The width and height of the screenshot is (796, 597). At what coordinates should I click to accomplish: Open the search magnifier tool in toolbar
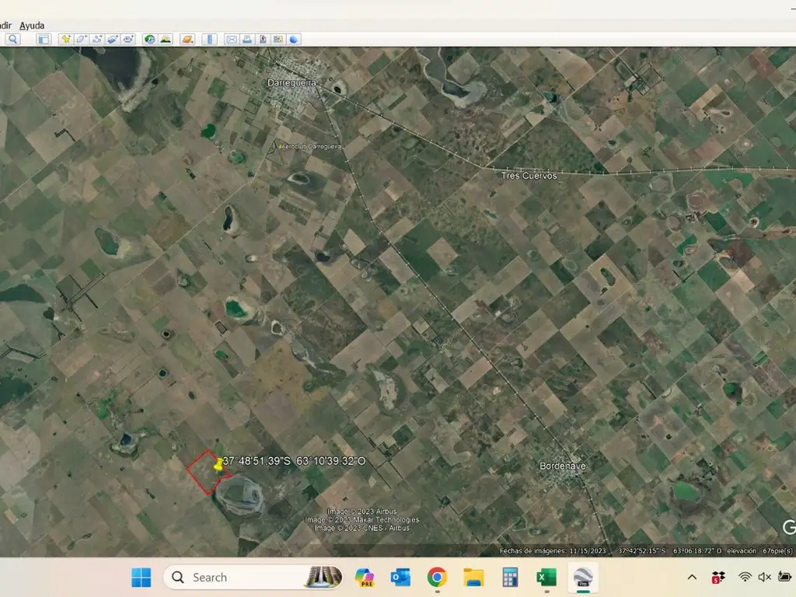pyautogui.click(x=13, y=39)
